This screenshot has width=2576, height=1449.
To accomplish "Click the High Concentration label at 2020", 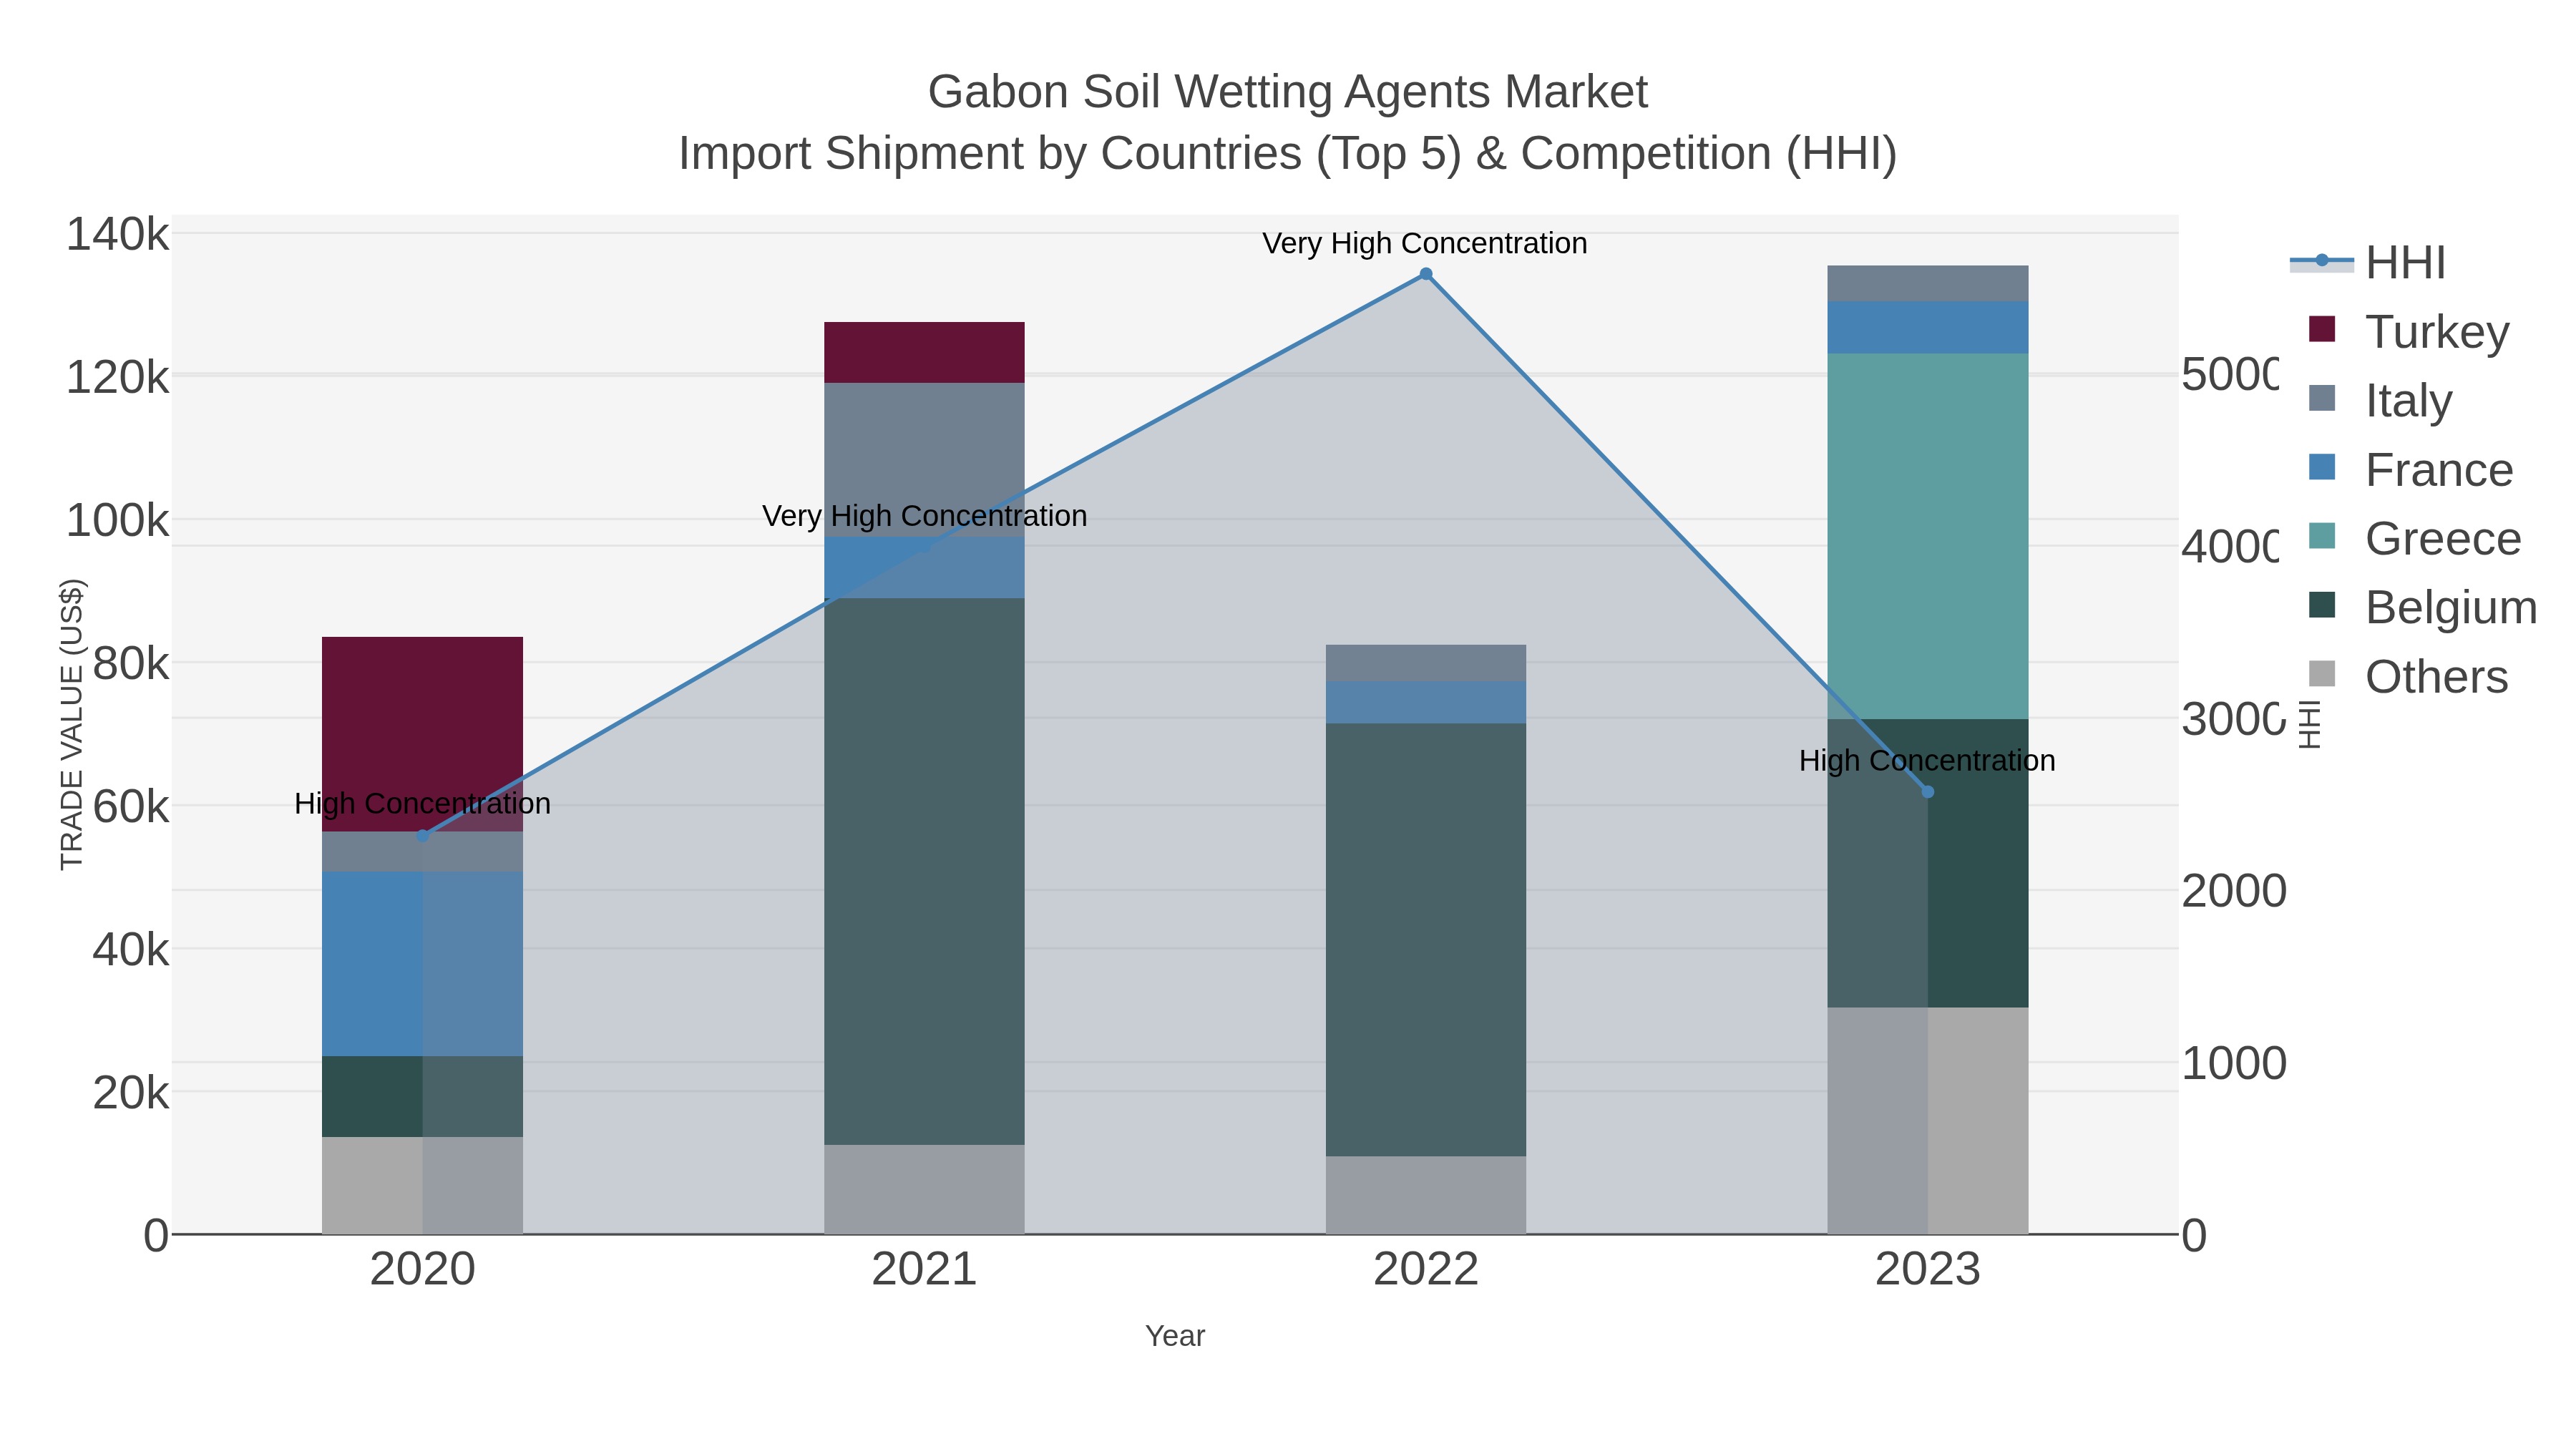I will pos(423,804).
